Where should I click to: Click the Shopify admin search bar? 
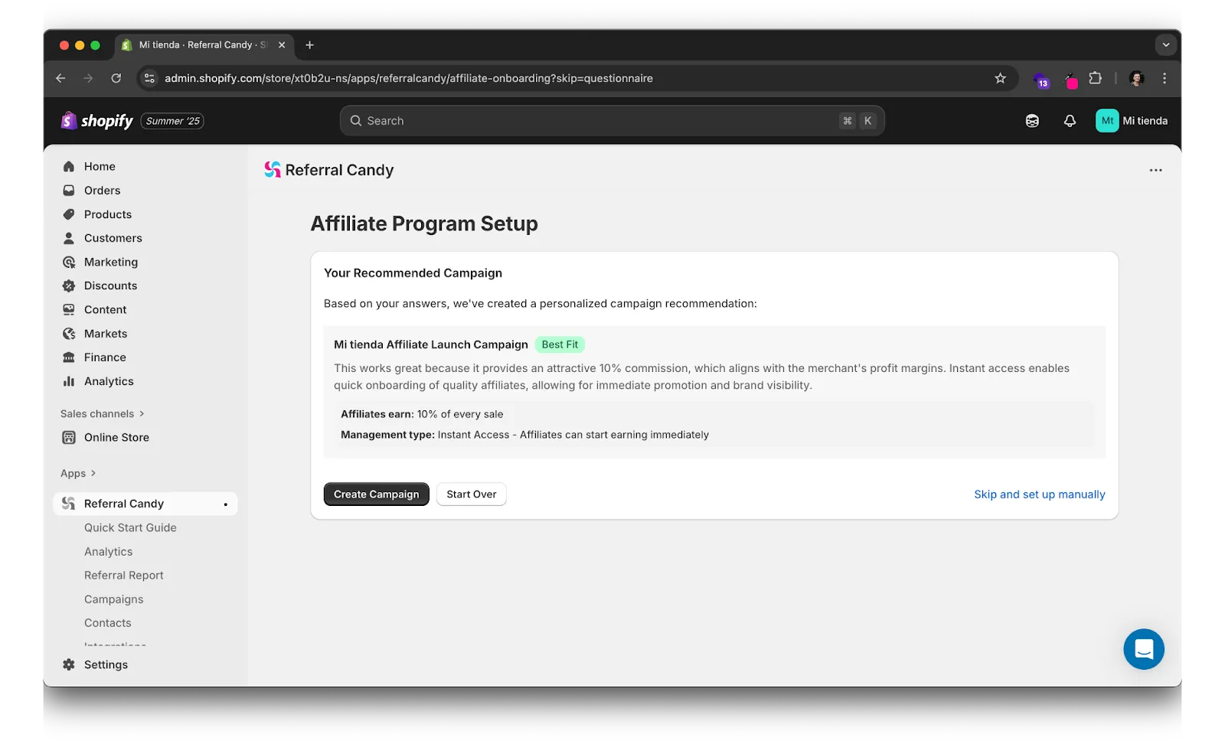click(611, 120)
